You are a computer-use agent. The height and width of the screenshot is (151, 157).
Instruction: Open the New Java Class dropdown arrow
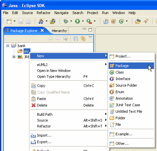(127, 21)
